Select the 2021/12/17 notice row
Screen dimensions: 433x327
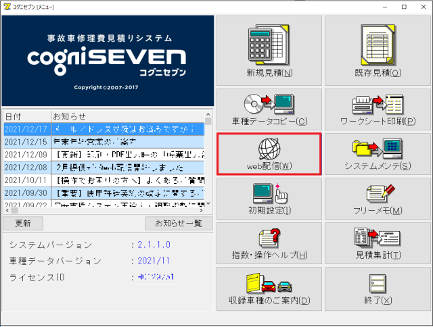(101, 128)
